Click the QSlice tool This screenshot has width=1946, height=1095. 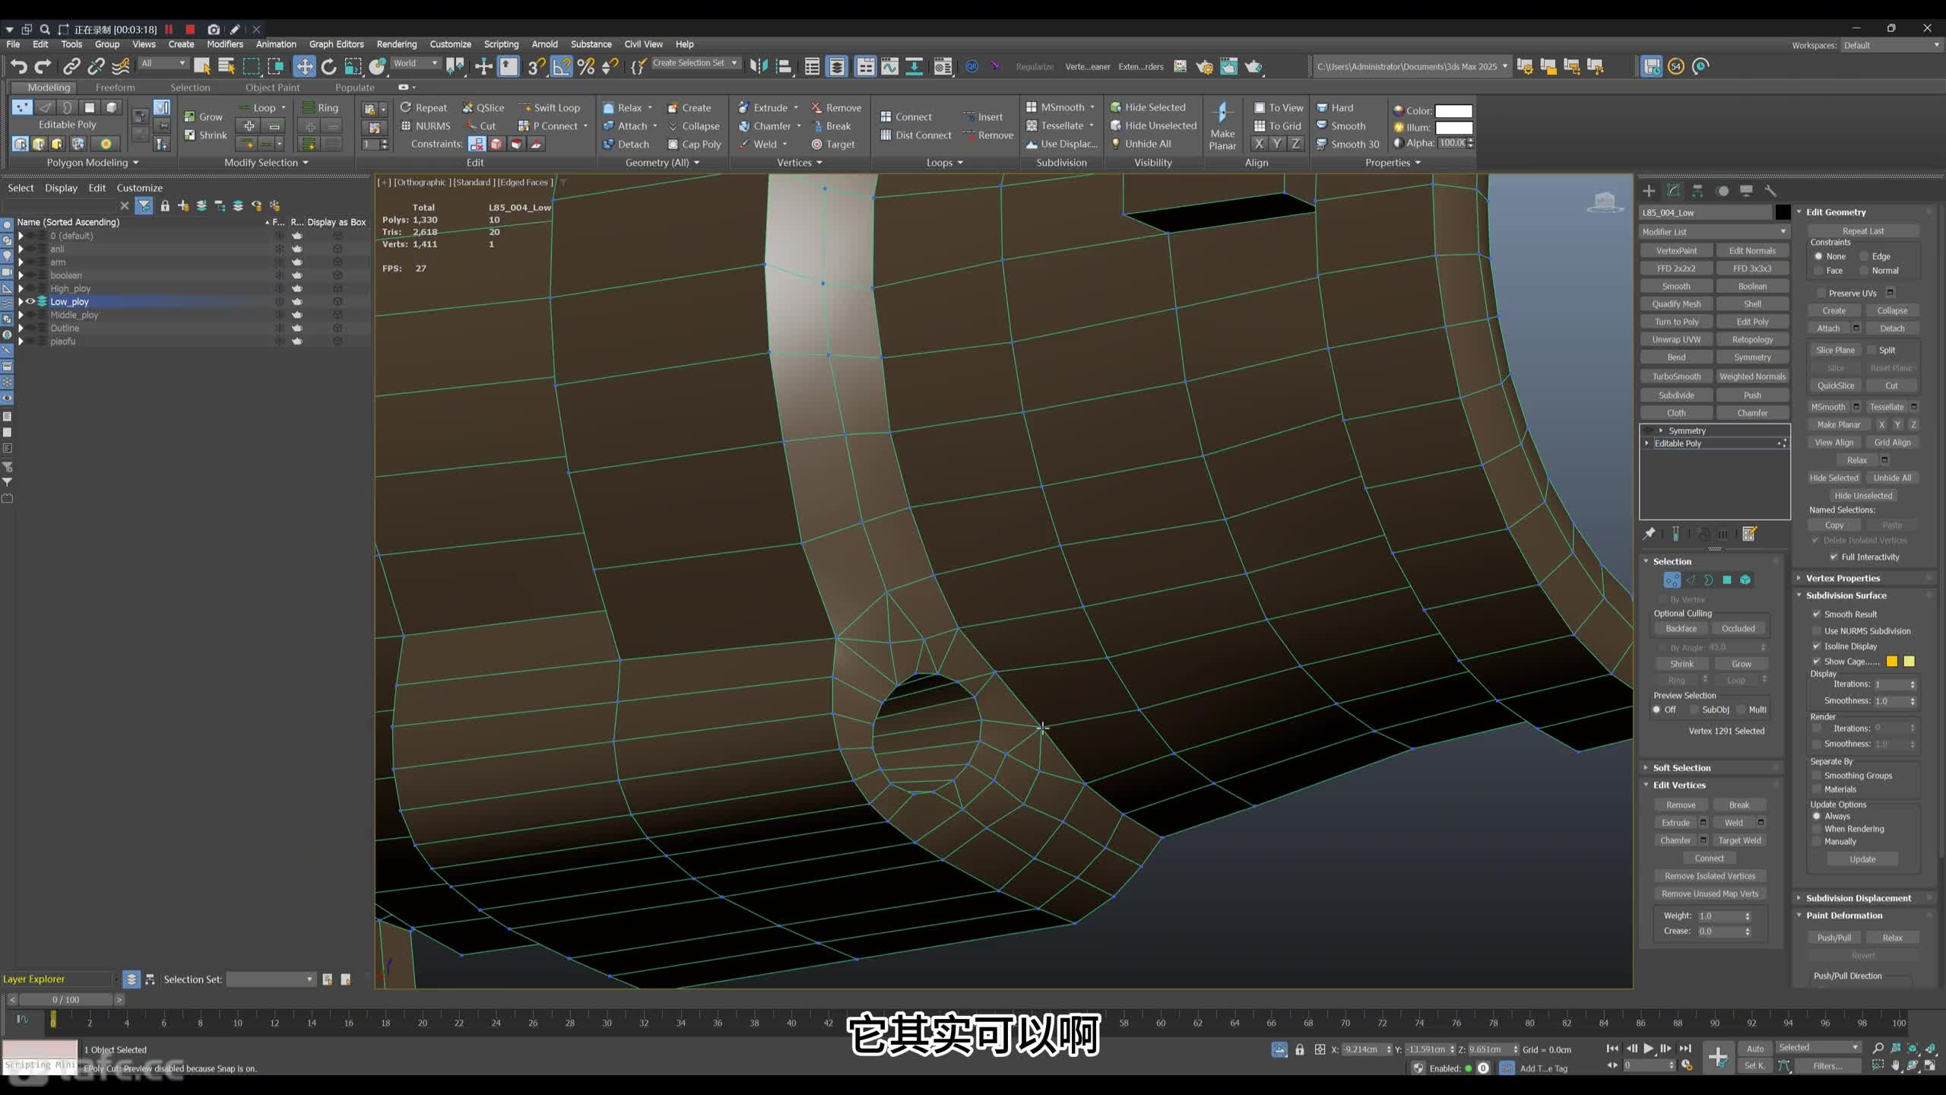(x=483, y=108)
